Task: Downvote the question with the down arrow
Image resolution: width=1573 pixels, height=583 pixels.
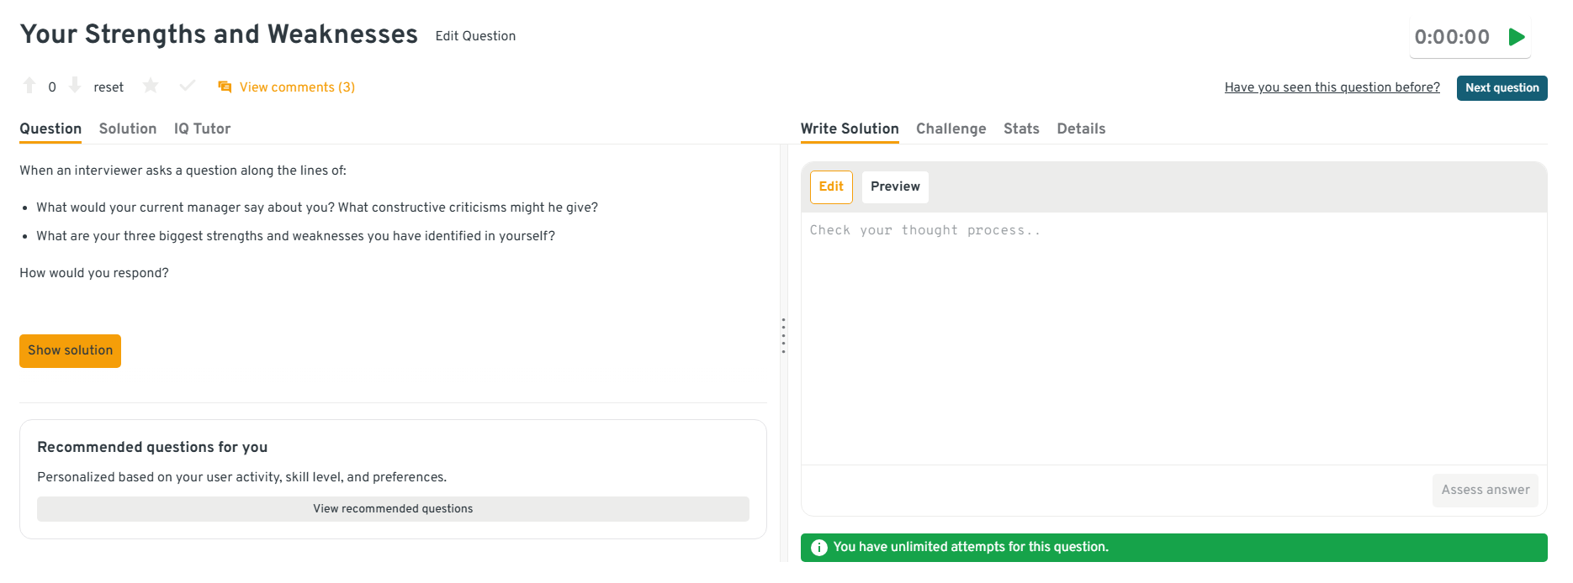Action: [75, 86]
